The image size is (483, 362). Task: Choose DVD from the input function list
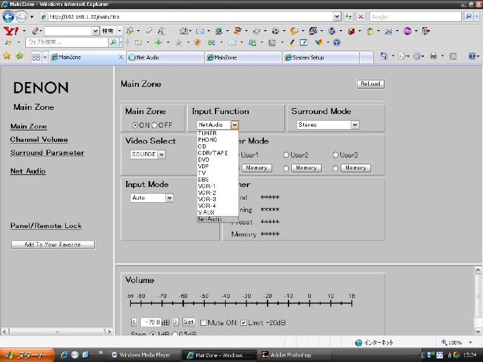point(203,159)
